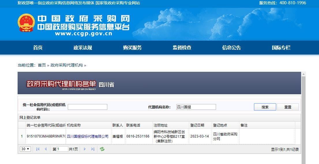Go to 购买服务 in the navigation bar
Screen dimensions: 319x164
[132, 48]
